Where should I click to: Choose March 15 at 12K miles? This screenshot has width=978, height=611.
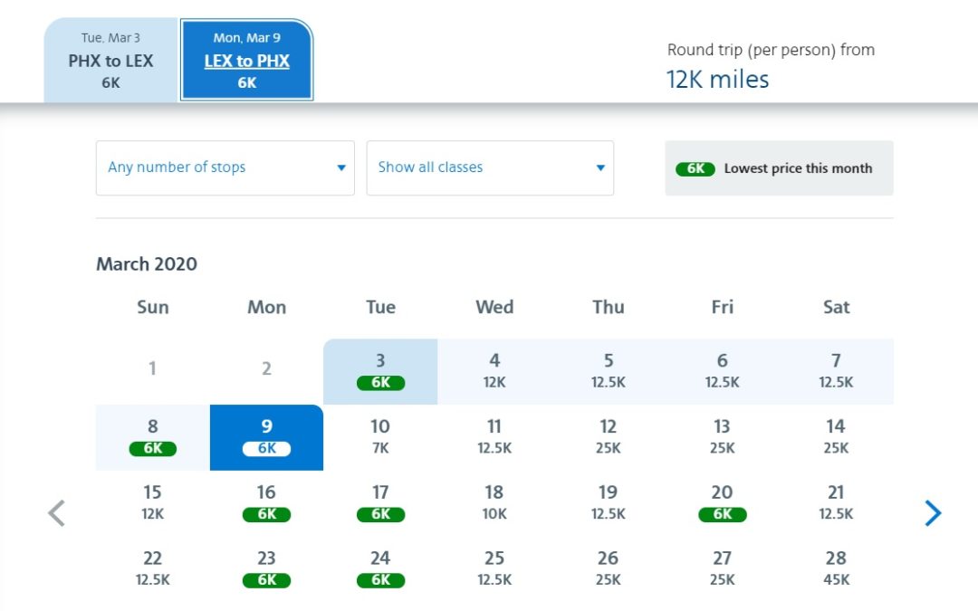coord(152,502)
